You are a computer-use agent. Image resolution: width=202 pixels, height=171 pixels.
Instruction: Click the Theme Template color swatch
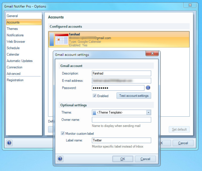point(95,113)
